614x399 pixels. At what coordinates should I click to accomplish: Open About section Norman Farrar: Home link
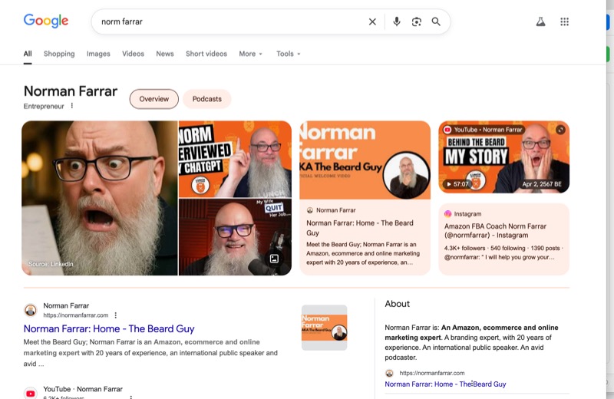(x=445, y=384)
